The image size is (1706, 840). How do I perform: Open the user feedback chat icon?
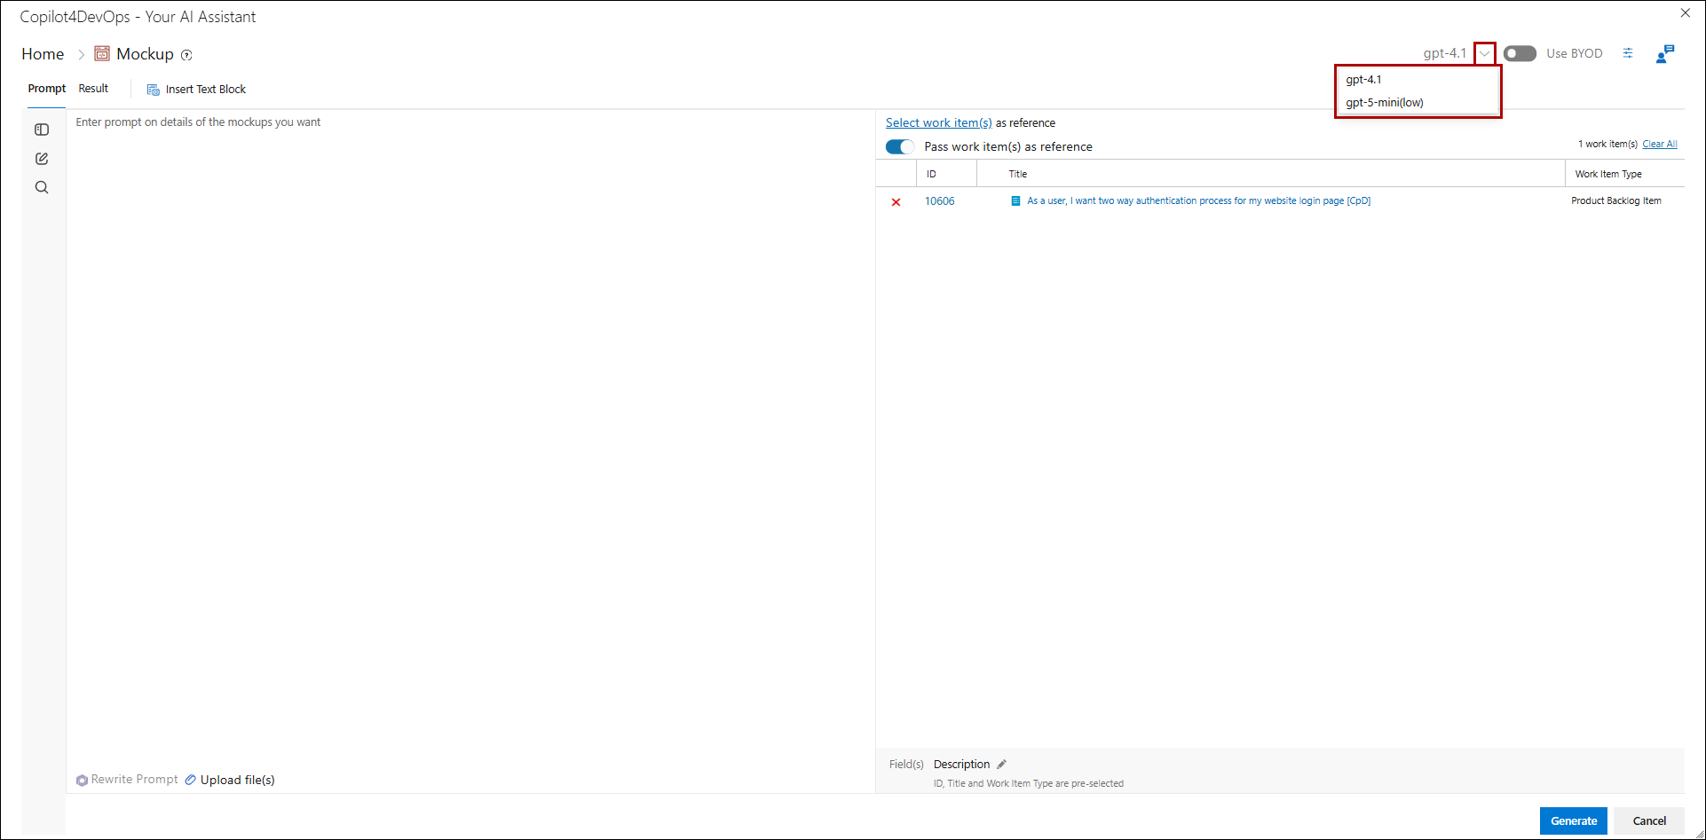(1664, 54)
